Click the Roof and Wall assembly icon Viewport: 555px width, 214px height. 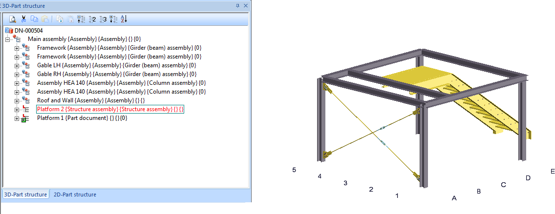pos(26,100)
